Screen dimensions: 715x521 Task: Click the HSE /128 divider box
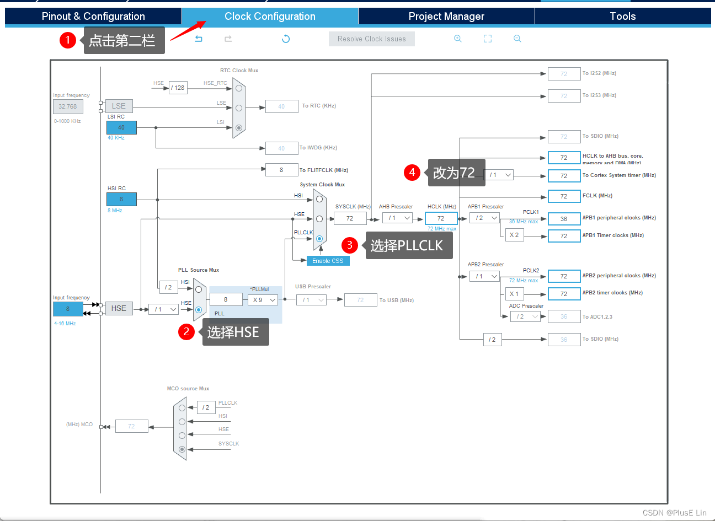pyautogui.click(x=178, y=88)
